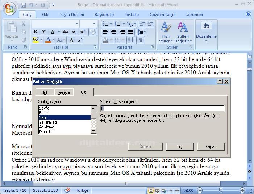Open Stilleri Değiştir menu
Image resolution: width=254 pixels, height=194 pixels.
[183, 32]
